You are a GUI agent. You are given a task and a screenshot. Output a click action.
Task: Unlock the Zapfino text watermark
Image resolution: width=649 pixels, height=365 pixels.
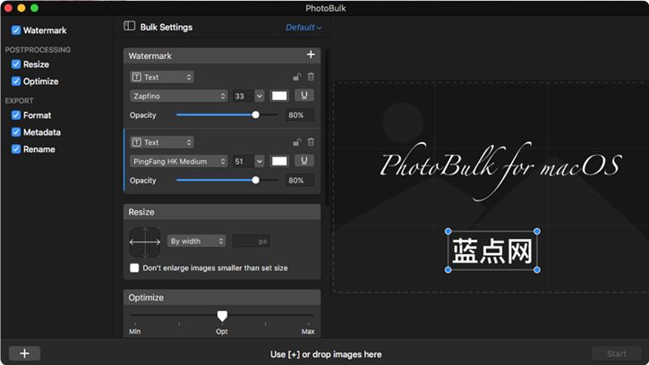pos(297,77)
